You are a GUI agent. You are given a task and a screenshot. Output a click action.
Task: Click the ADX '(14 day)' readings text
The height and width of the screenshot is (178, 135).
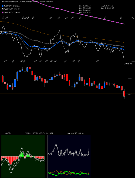coord(76,133)
